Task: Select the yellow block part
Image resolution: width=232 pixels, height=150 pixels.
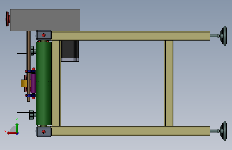Action: 24,84
